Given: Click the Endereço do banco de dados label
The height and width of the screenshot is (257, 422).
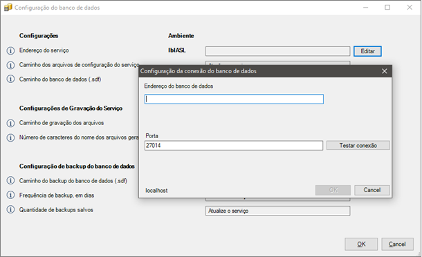Looking at the screenshot, I should [x=178, y=86].
